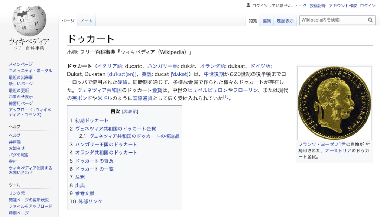Hide the table of contents via 非表示

pyautogui.click(x=130, y=111)
